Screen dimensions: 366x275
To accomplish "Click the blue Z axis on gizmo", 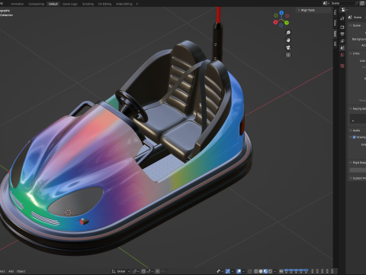I will (281, 12).
